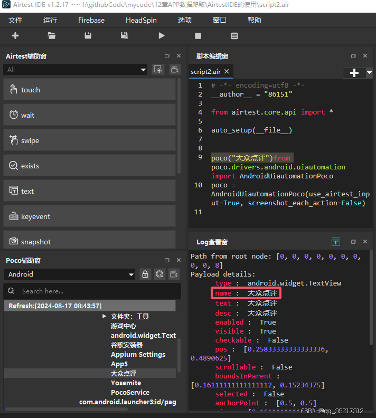376x418 pixels.
Task: Select 谷歌安装器 in the Poco tree
Action: (127, 345)
